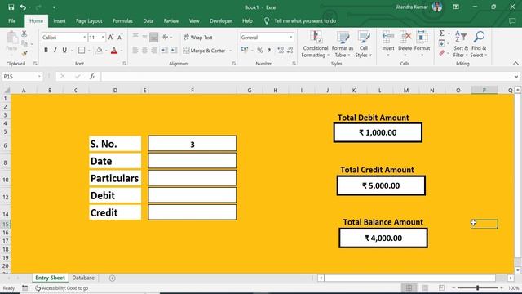Switch to Normal view in status bar

pos(409,287)
